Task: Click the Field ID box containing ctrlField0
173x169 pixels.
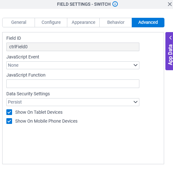Action: 73,47
